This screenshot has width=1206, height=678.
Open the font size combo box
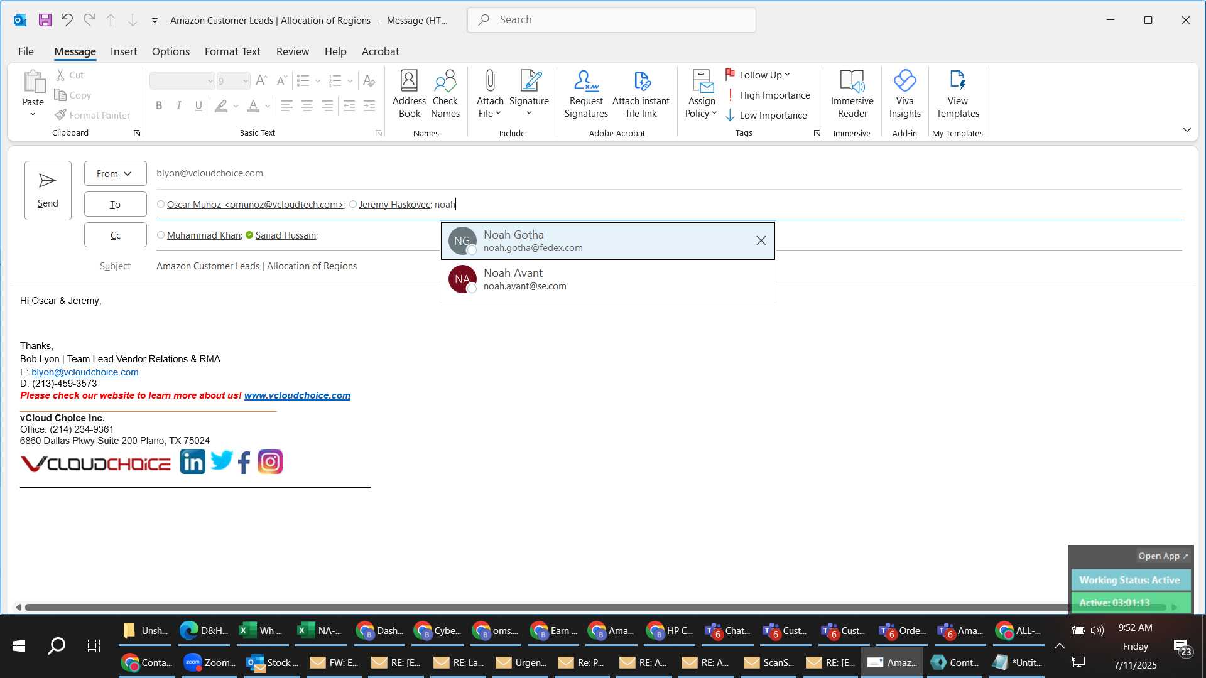(x=233, y=81)
